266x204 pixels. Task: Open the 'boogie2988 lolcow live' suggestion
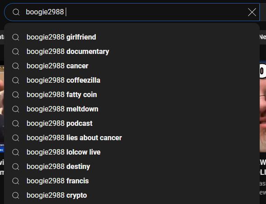coord(132,152)
